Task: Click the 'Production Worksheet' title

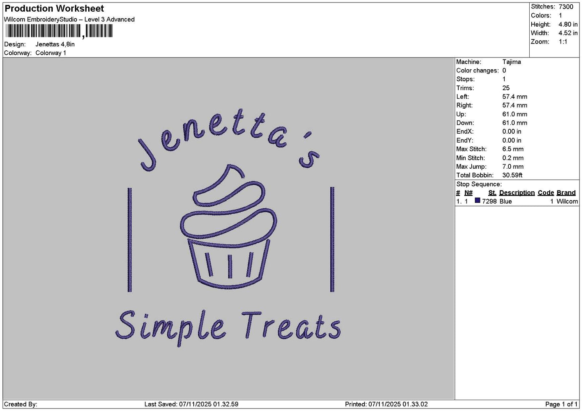Action: coord(54,8)
